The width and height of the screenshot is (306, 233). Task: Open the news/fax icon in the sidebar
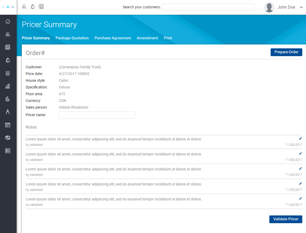pyautogui.click(x=8, y=47)
